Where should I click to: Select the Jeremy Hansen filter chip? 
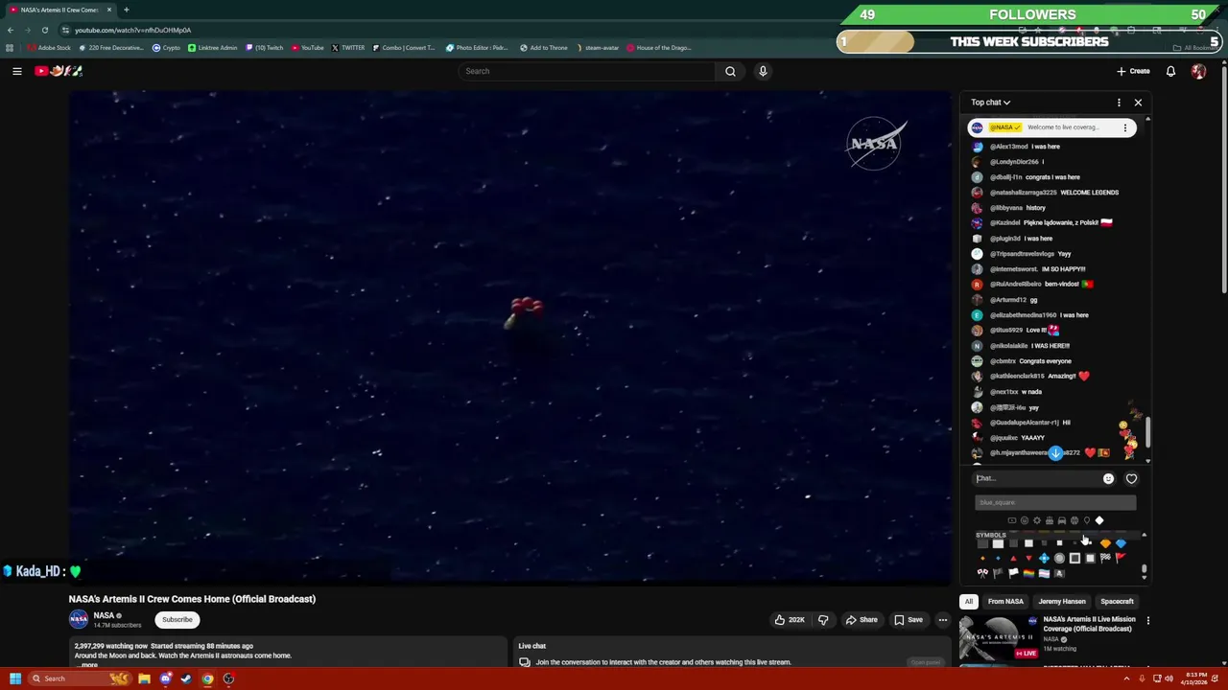pyautogui.click(x=1062, y=602)
